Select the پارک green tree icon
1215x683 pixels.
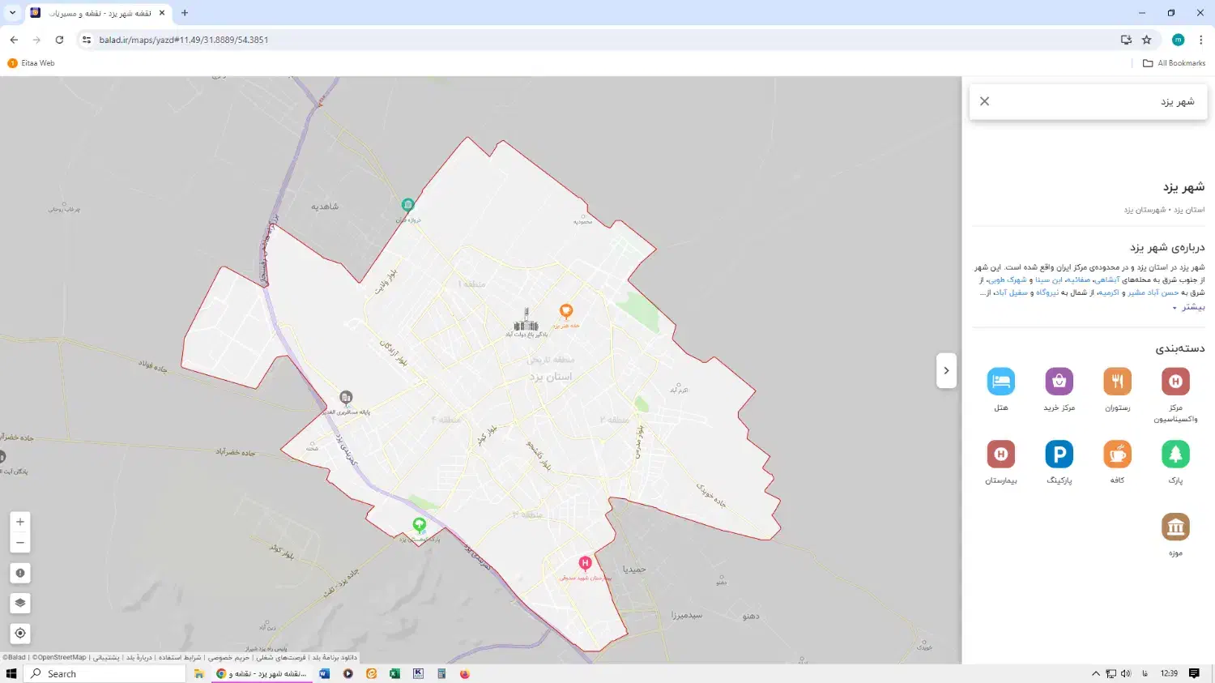[1175, 454]
